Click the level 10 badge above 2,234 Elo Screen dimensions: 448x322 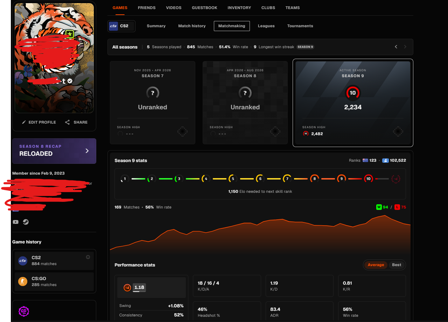pos(353,93)
